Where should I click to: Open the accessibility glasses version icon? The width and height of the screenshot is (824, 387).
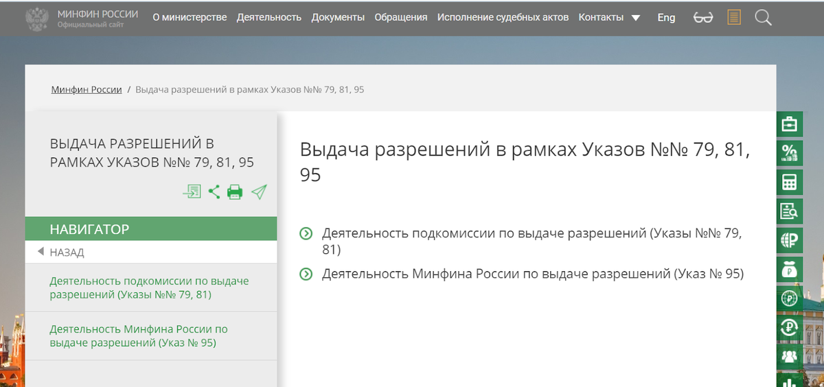coord(703,18)
